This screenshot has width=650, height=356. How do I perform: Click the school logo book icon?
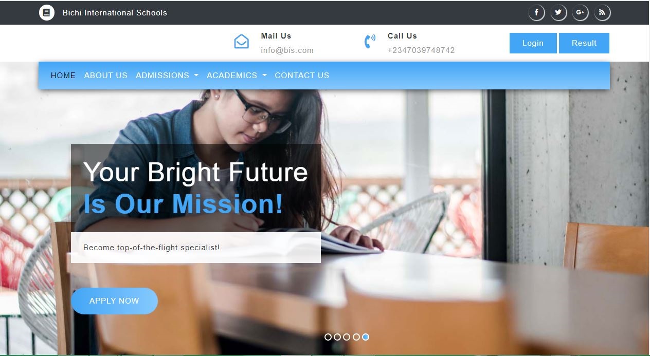coord(47,12)
